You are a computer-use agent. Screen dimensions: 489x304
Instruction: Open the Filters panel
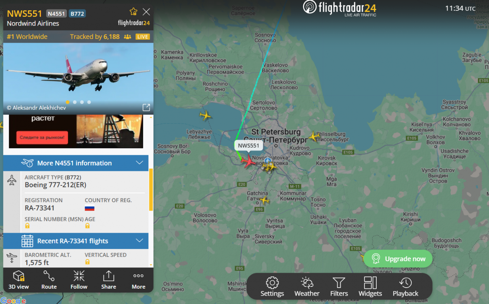339,287
